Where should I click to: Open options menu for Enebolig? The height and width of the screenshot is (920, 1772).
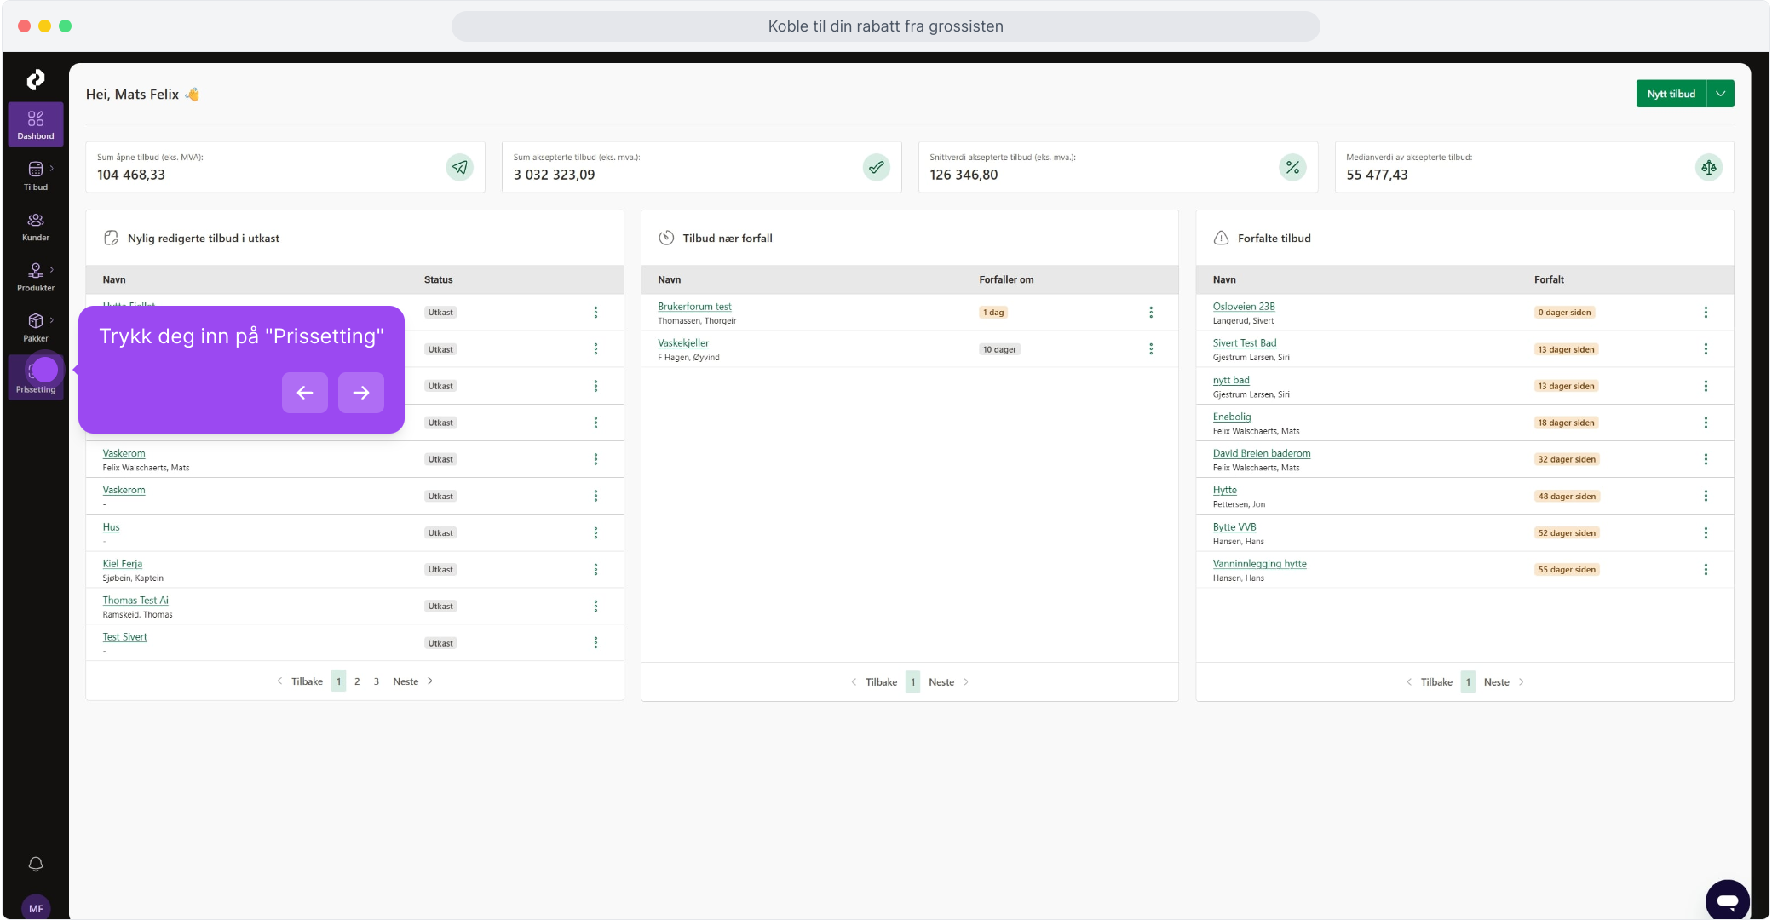coord(1706,423)
